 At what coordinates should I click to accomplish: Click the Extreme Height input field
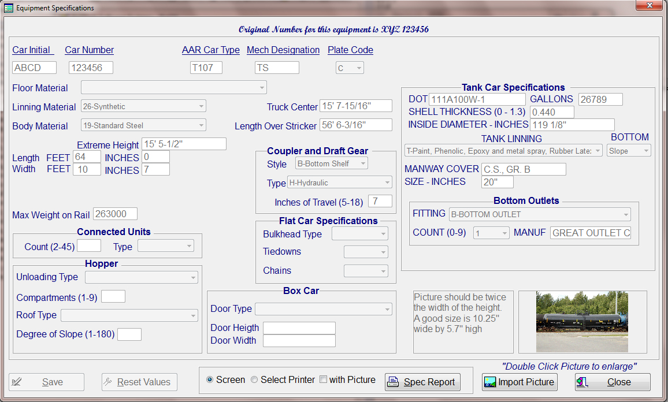pyautogui.click(x=184, y=144)
